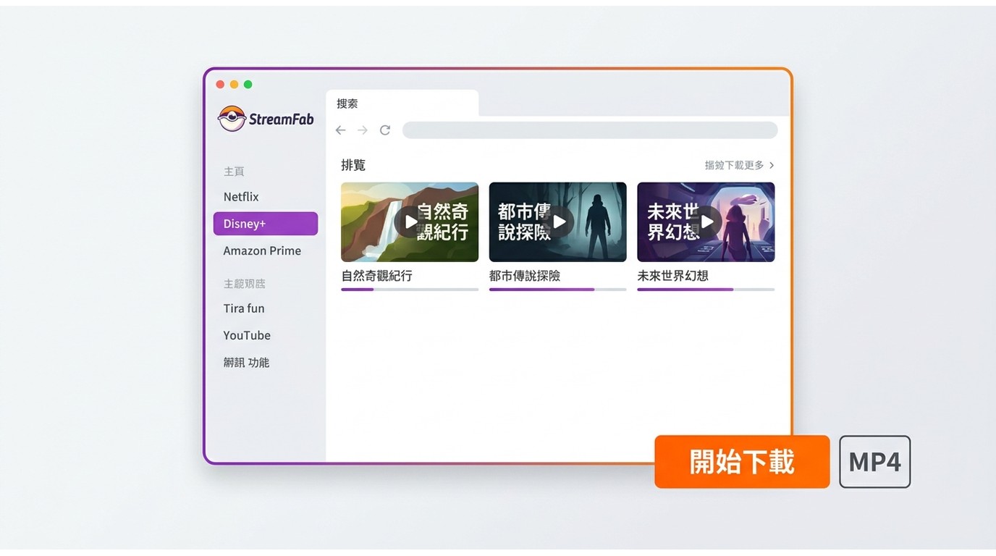Click the 自然奇觀紀行 progress bar
The width and height of the screenshot is (996, 556).
point(410,290)
